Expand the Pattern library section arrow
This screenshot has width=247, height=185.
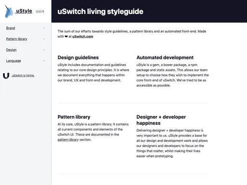pos(44,39)
